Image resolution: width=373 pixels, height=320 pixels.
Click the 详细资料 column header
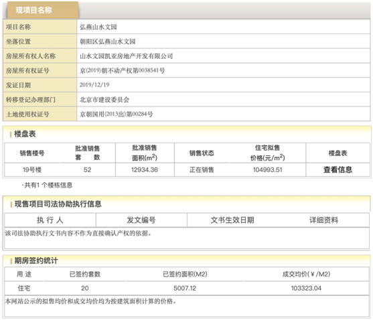coord(323,220)
